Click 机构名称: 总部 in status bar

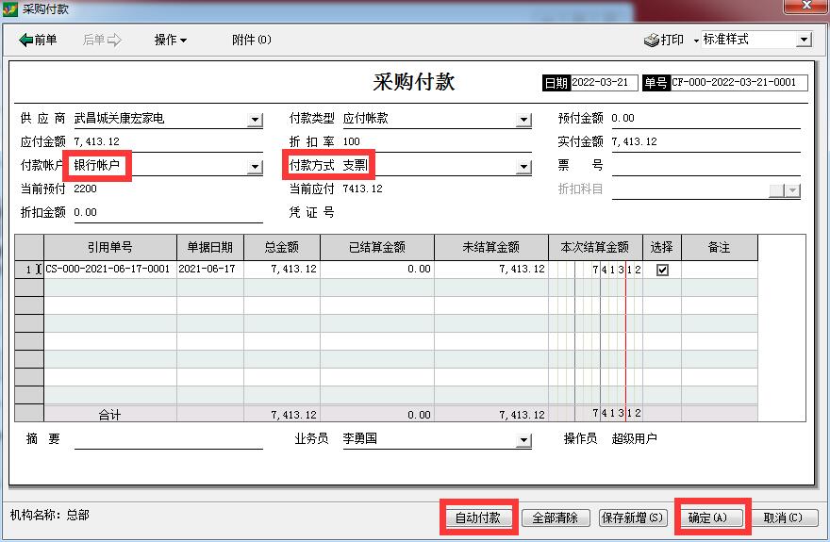(50, 515)
